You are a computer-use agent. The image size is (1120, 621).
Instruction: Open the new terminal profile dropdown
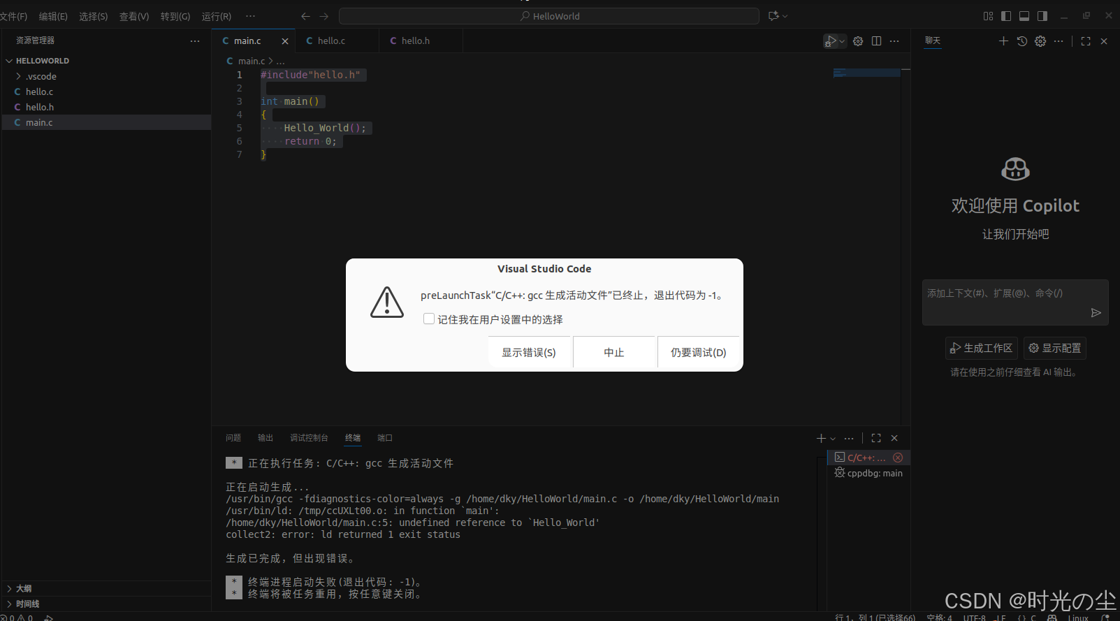[x=833, y=439]
